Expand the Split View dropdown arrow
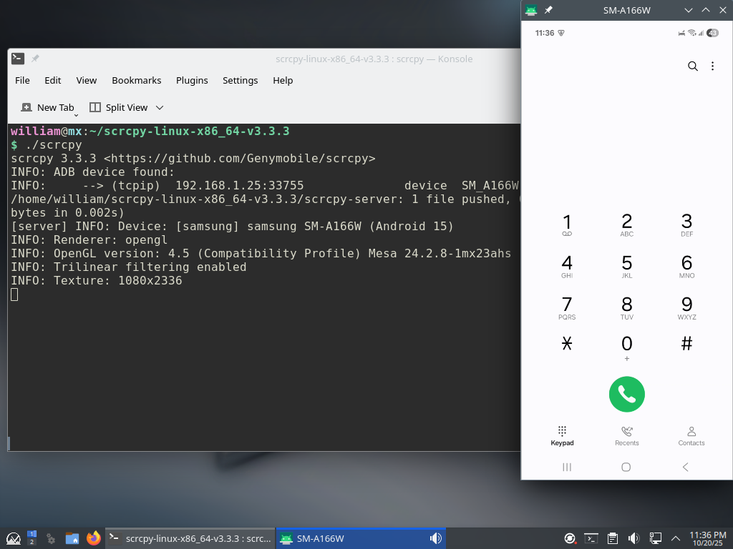 click(x=160, y=108)
